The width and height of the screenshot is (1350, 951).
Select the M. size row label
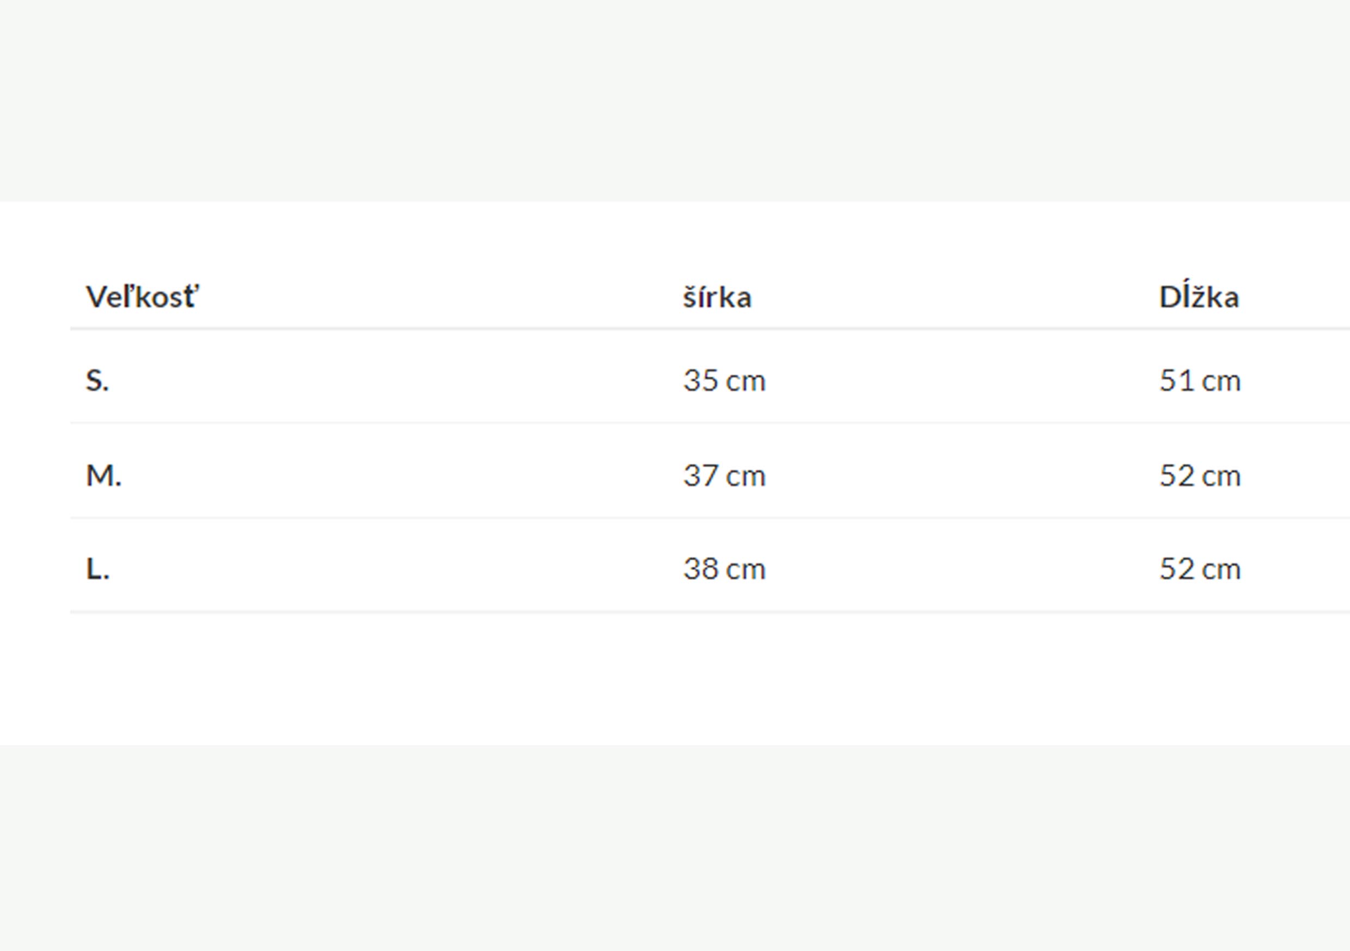103,475
